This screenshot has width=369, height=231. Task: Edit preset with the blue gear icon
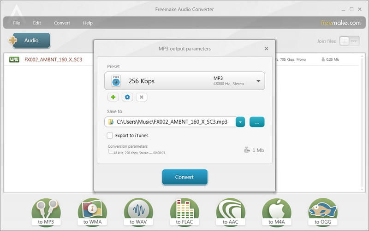[x=127, y=97]
